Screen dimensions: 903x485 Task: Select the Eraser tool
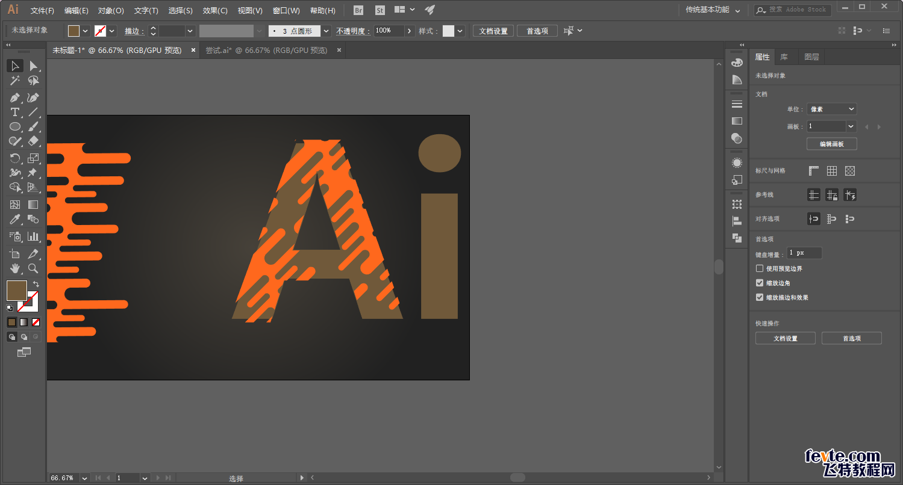[x=33, y=141]
